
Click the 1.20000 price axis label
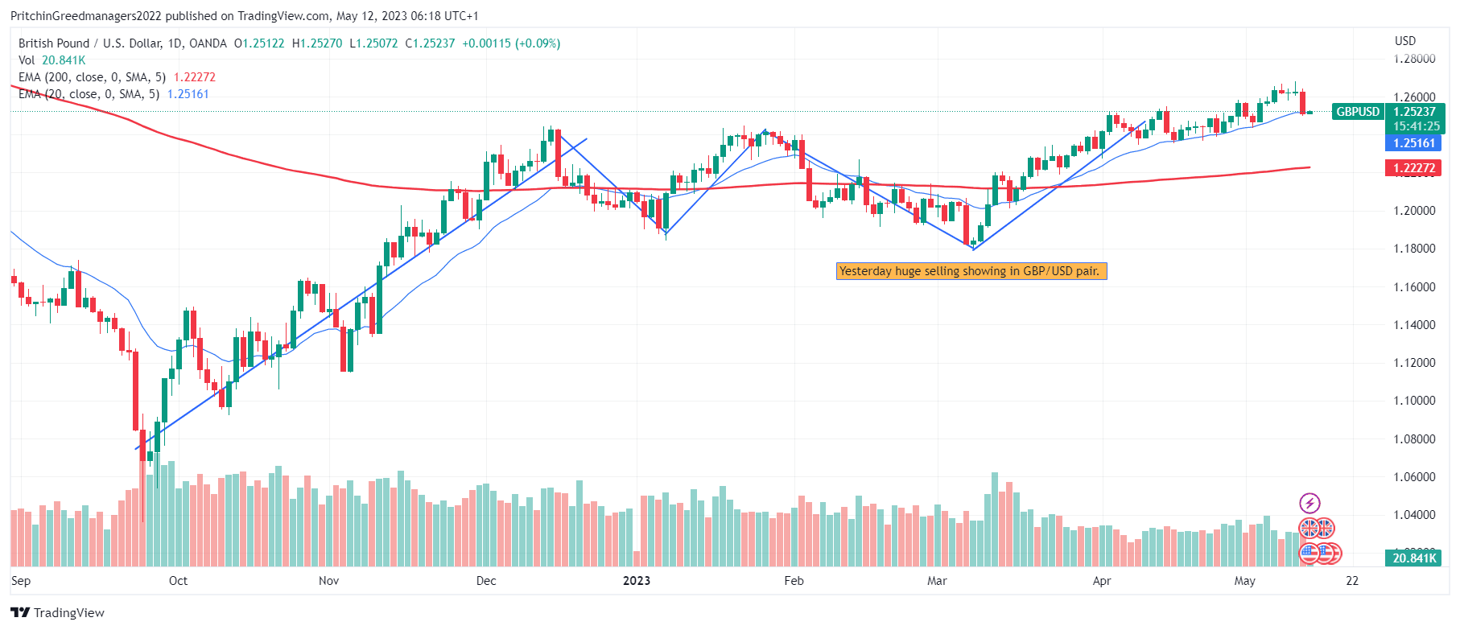(1415, 211)
